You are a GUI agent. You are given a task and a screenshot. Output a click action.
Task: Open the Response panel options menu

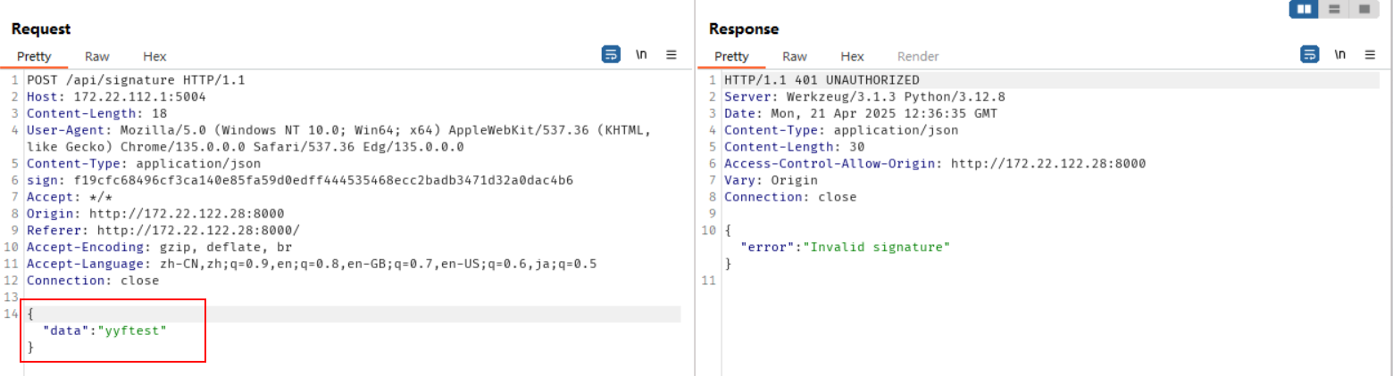click(x=1370, y=55)
